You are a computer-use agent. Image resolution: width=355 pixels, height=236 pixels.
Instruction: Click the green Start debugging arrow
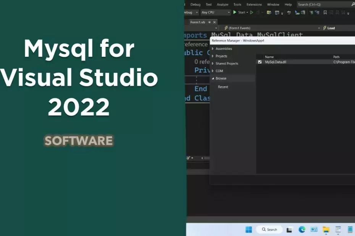(x=234, y=12)
